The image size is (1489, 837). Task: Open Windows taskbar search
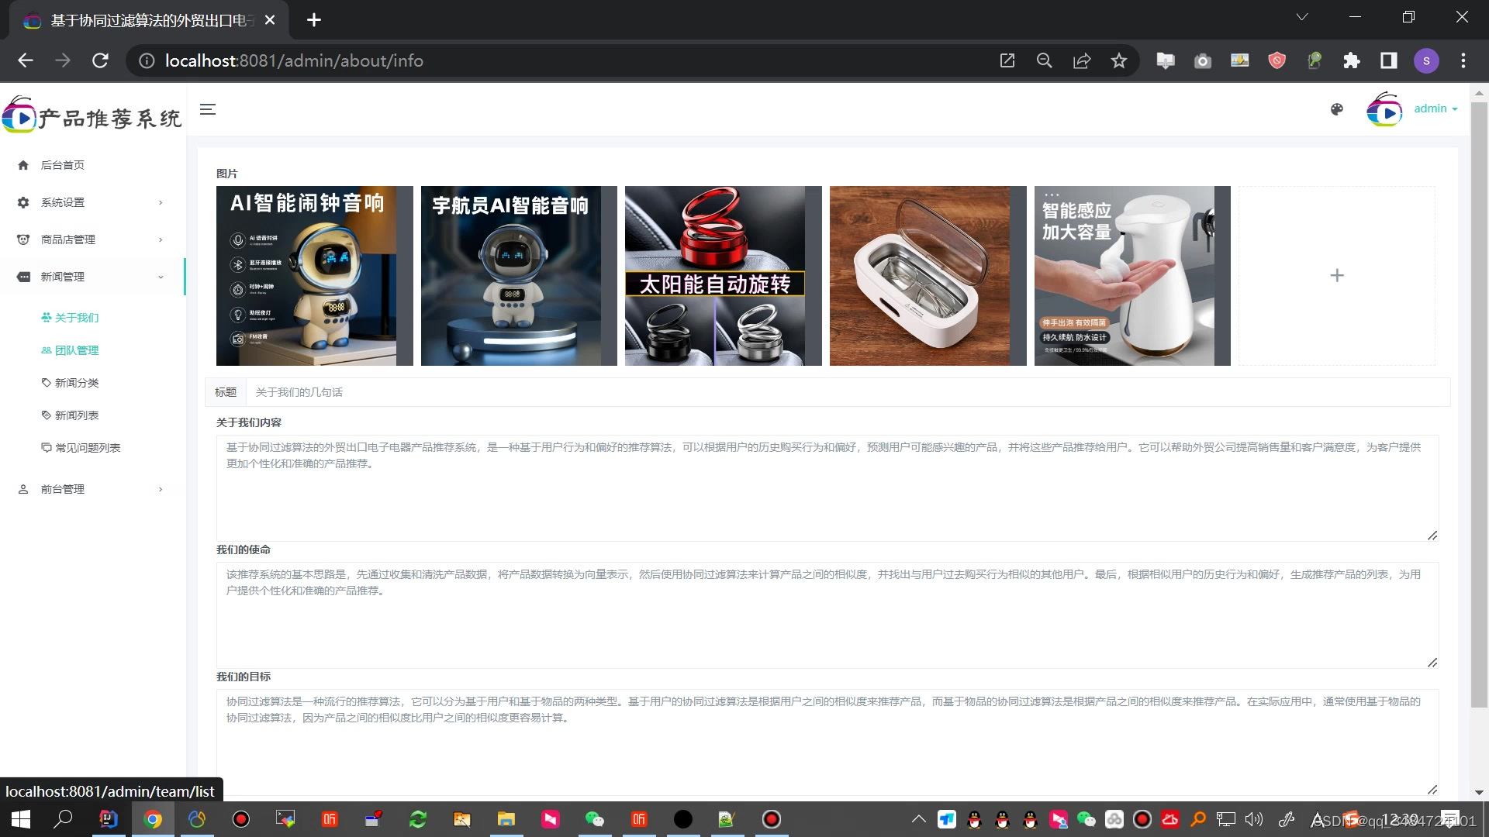tap(64, 819)
